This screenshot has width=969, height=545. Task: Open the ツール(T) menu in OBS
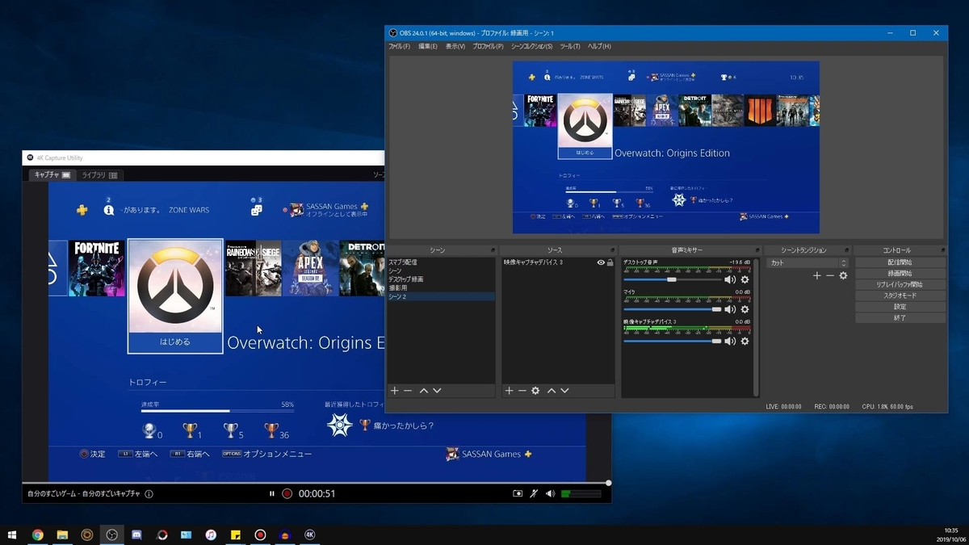[x=570, y=46]
